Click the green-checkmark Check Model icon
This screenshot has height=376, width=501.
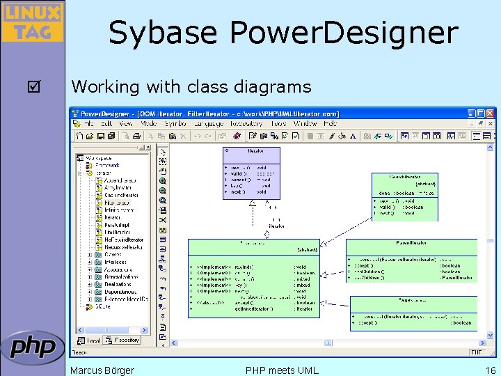(x=296, y=136)
